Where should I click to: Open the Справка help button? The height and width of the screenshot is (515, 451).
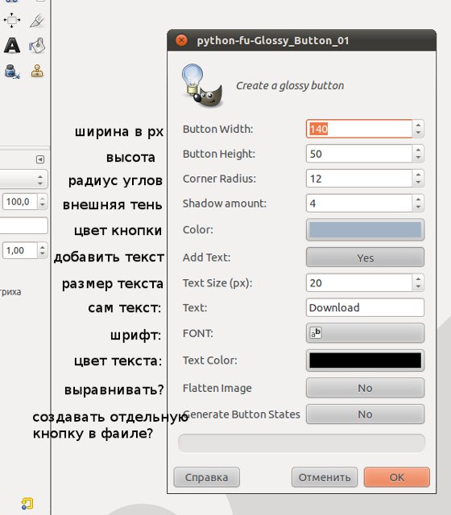206,477
